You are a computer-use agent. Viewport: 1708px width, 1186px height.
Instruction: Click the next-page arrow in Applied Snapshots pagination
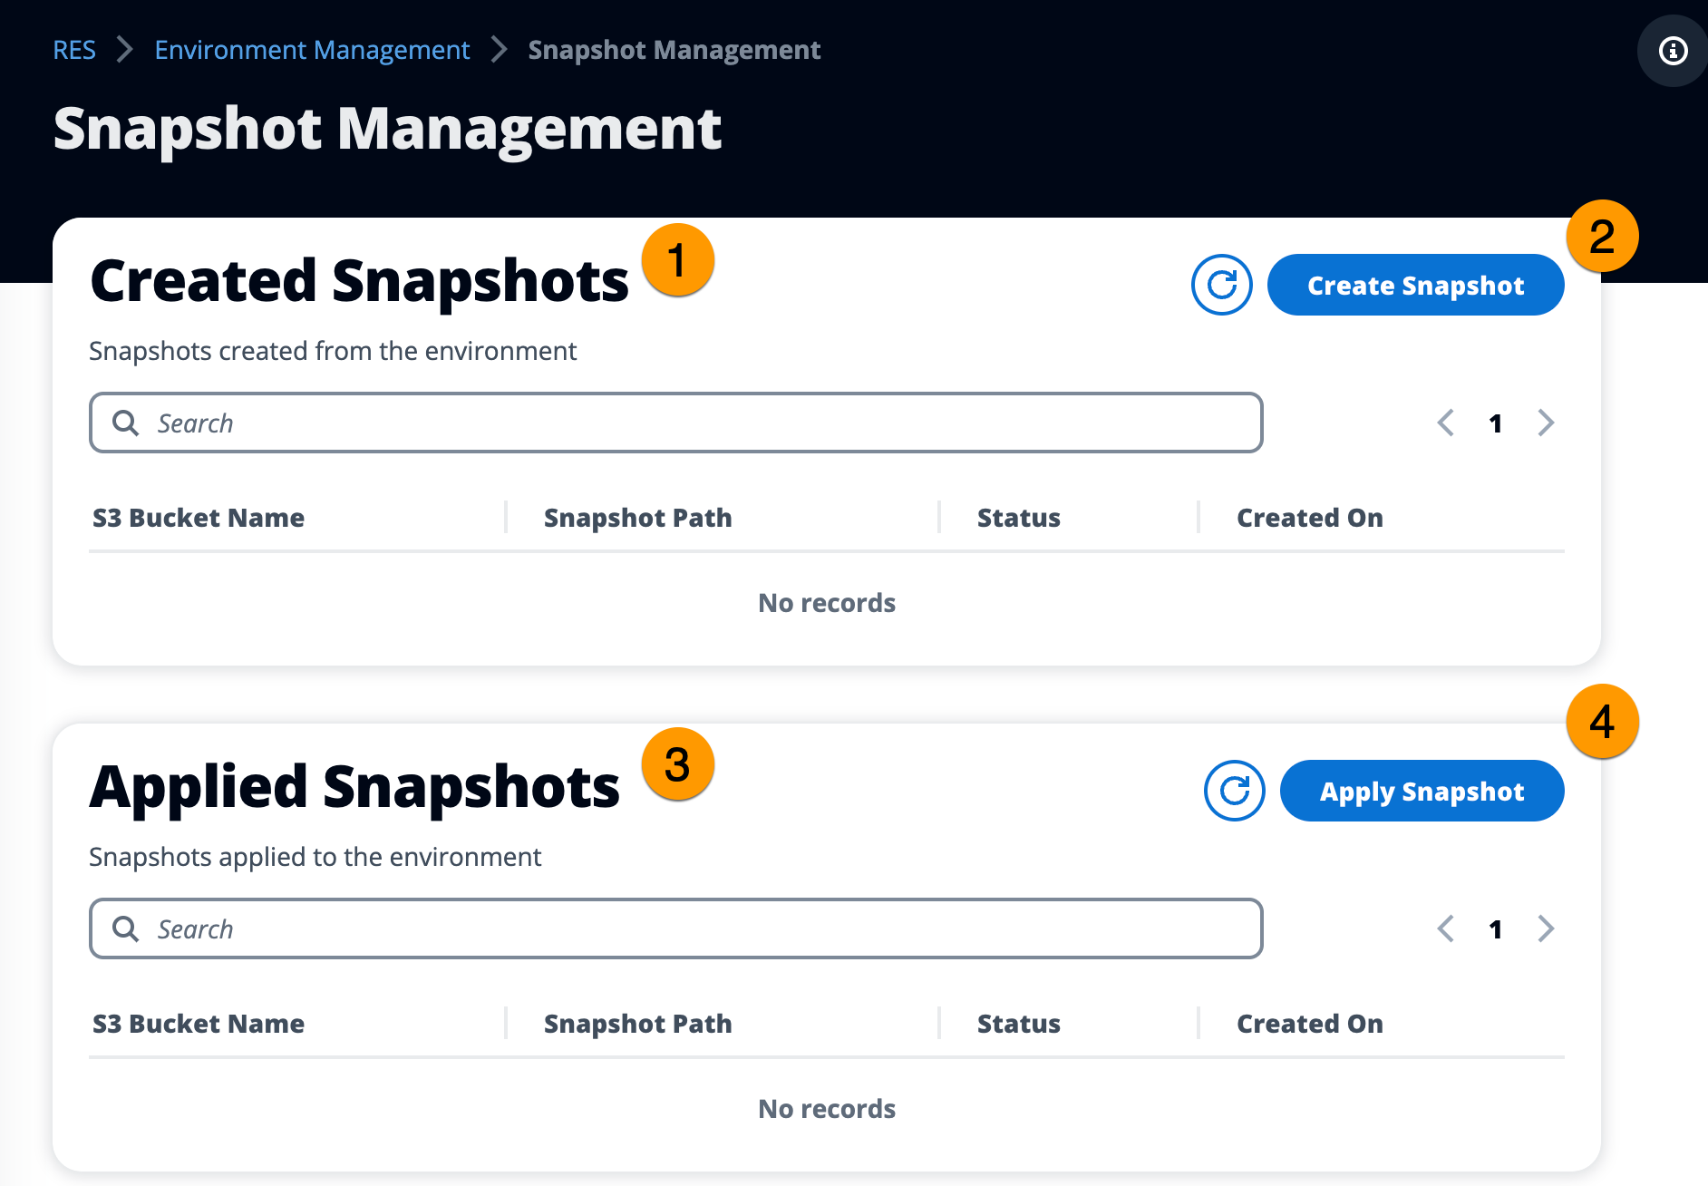click(x=1546, y=928)
